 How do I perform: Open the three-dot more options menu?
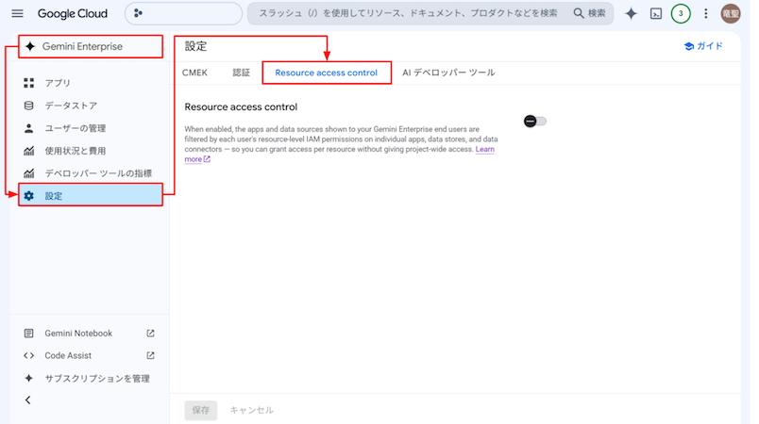[x=706, y=13]
